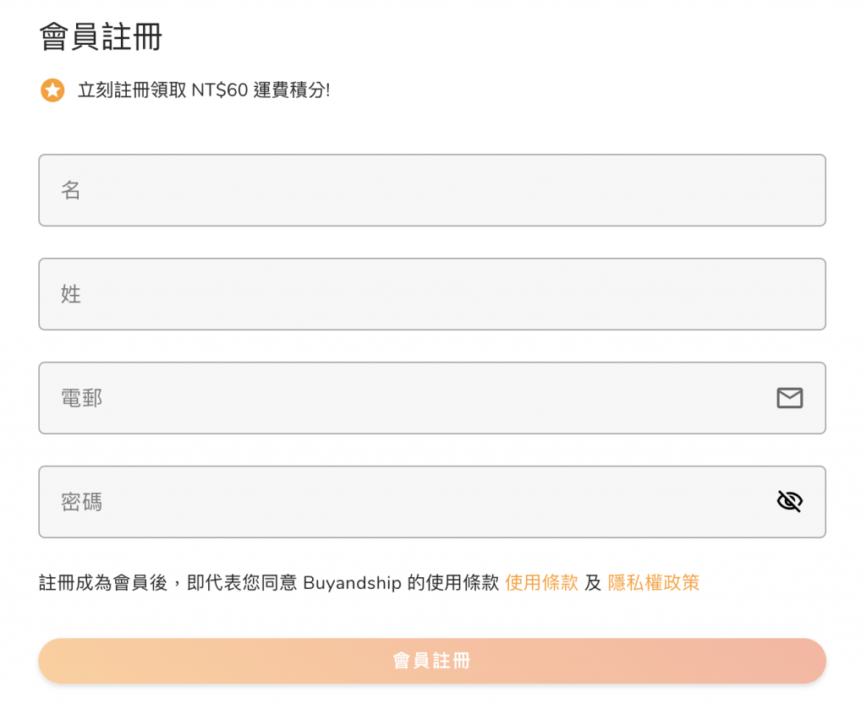Focus the 姓 last name input field
Screen dimensions: 866x709
point(431,294)
